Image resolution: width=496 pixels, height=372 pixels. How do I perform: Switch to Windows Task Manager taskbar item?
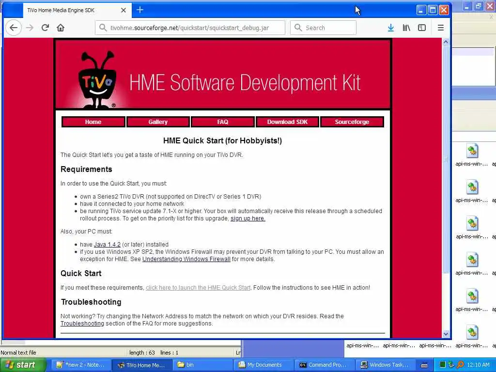tap(386, 365)
